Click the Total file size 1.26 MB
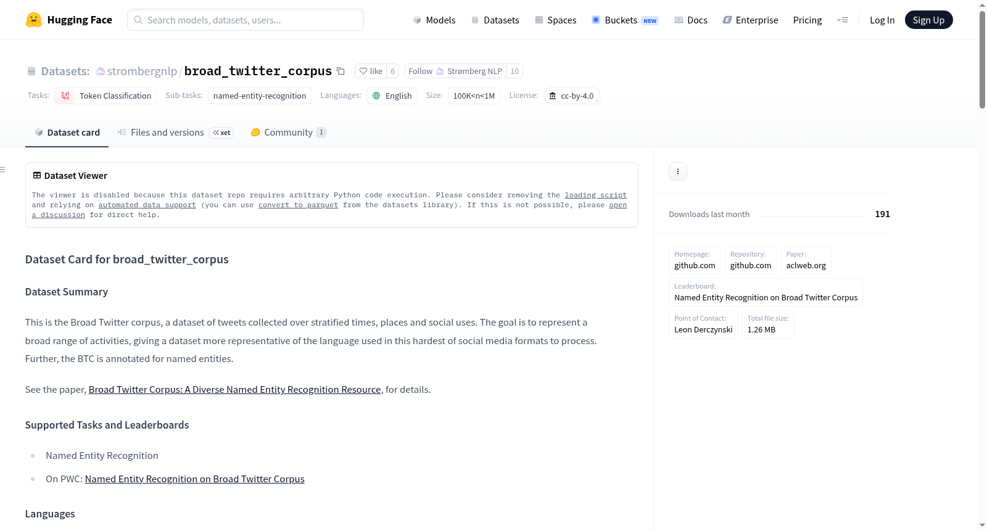The image size is (987, 531). 767,324
